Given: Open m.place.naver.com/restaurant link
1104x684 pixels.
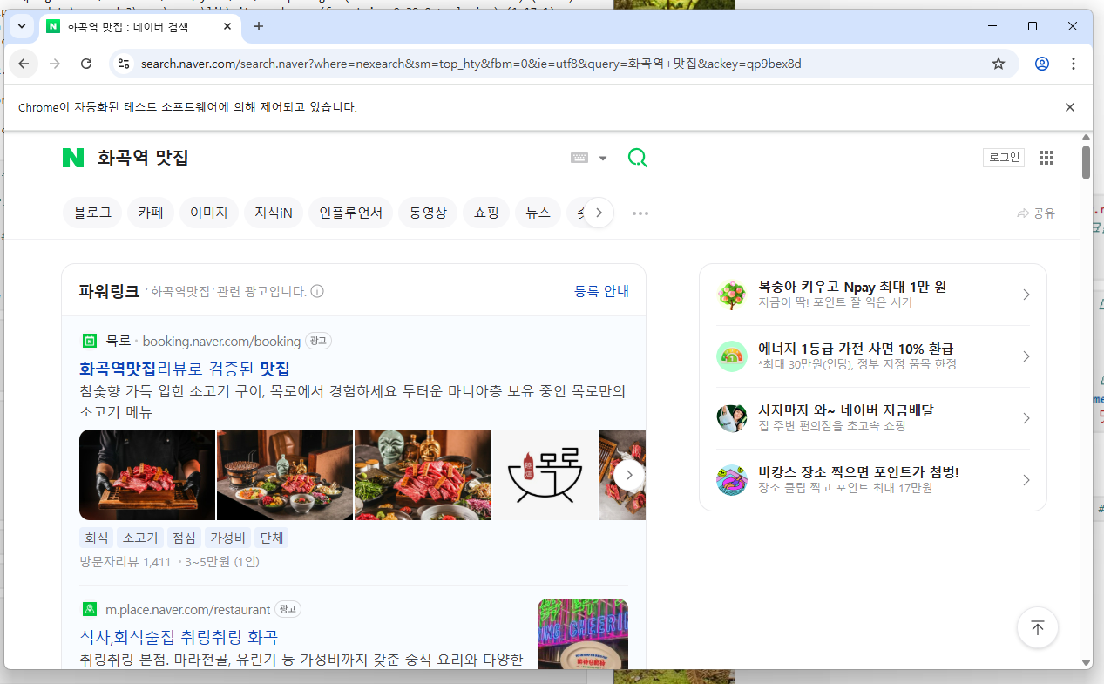Looking at the screenshot, I should (x=188, y=609).
